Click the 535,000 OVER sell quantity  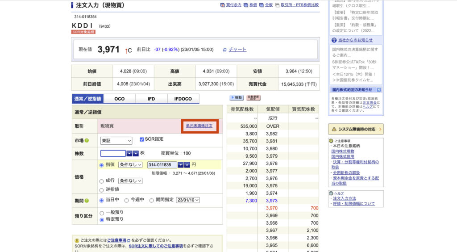tap(249, 126)
